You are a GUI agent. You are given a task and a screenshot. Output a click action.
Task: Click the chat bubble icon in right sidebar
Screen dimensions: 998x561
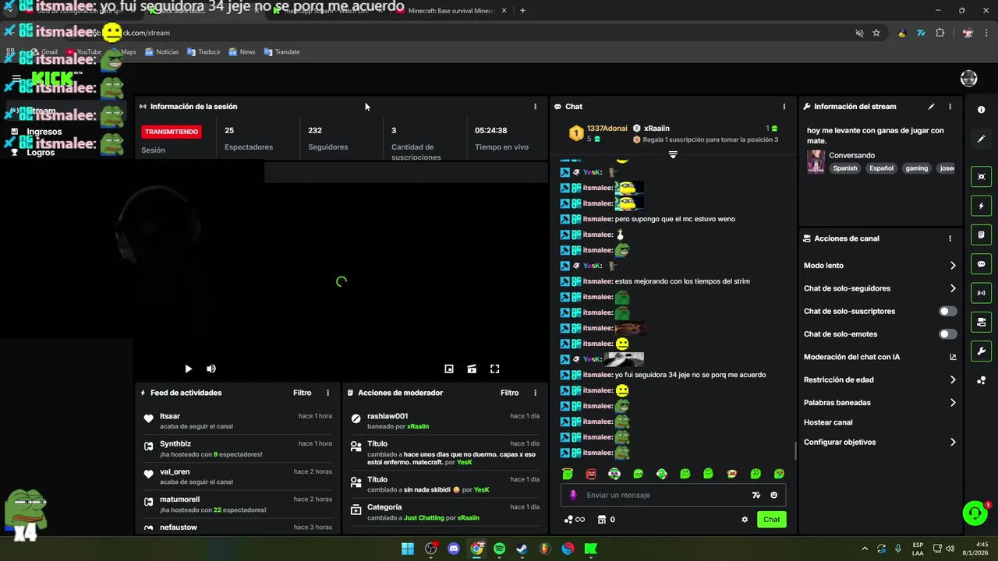tap(982, 264)
